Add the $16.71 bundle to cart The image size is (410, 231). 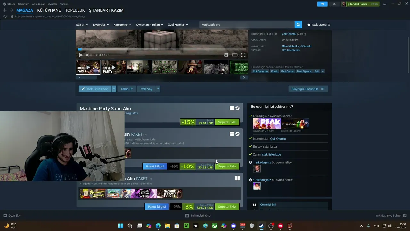pyautogui.click(x=227, y=207)
